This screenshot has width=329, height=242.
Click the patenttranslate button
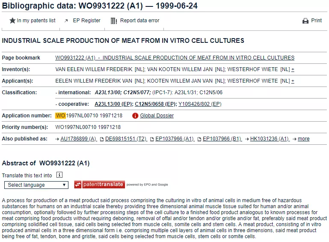pyautogui.click(x=99, y=185)
